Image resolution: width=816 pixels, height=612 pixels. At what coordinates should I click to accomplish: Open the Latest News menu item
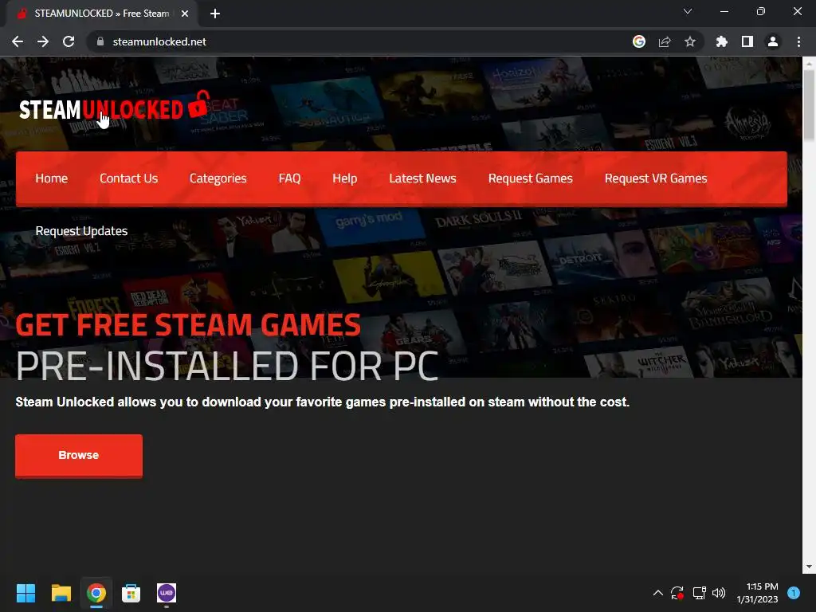(x=422, y=178)
